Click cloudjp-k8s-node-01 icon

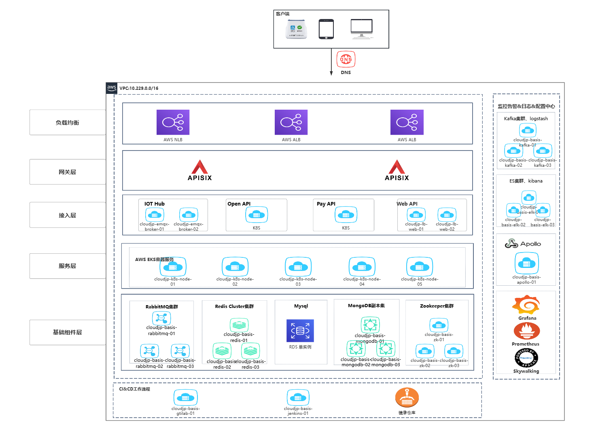173,267
